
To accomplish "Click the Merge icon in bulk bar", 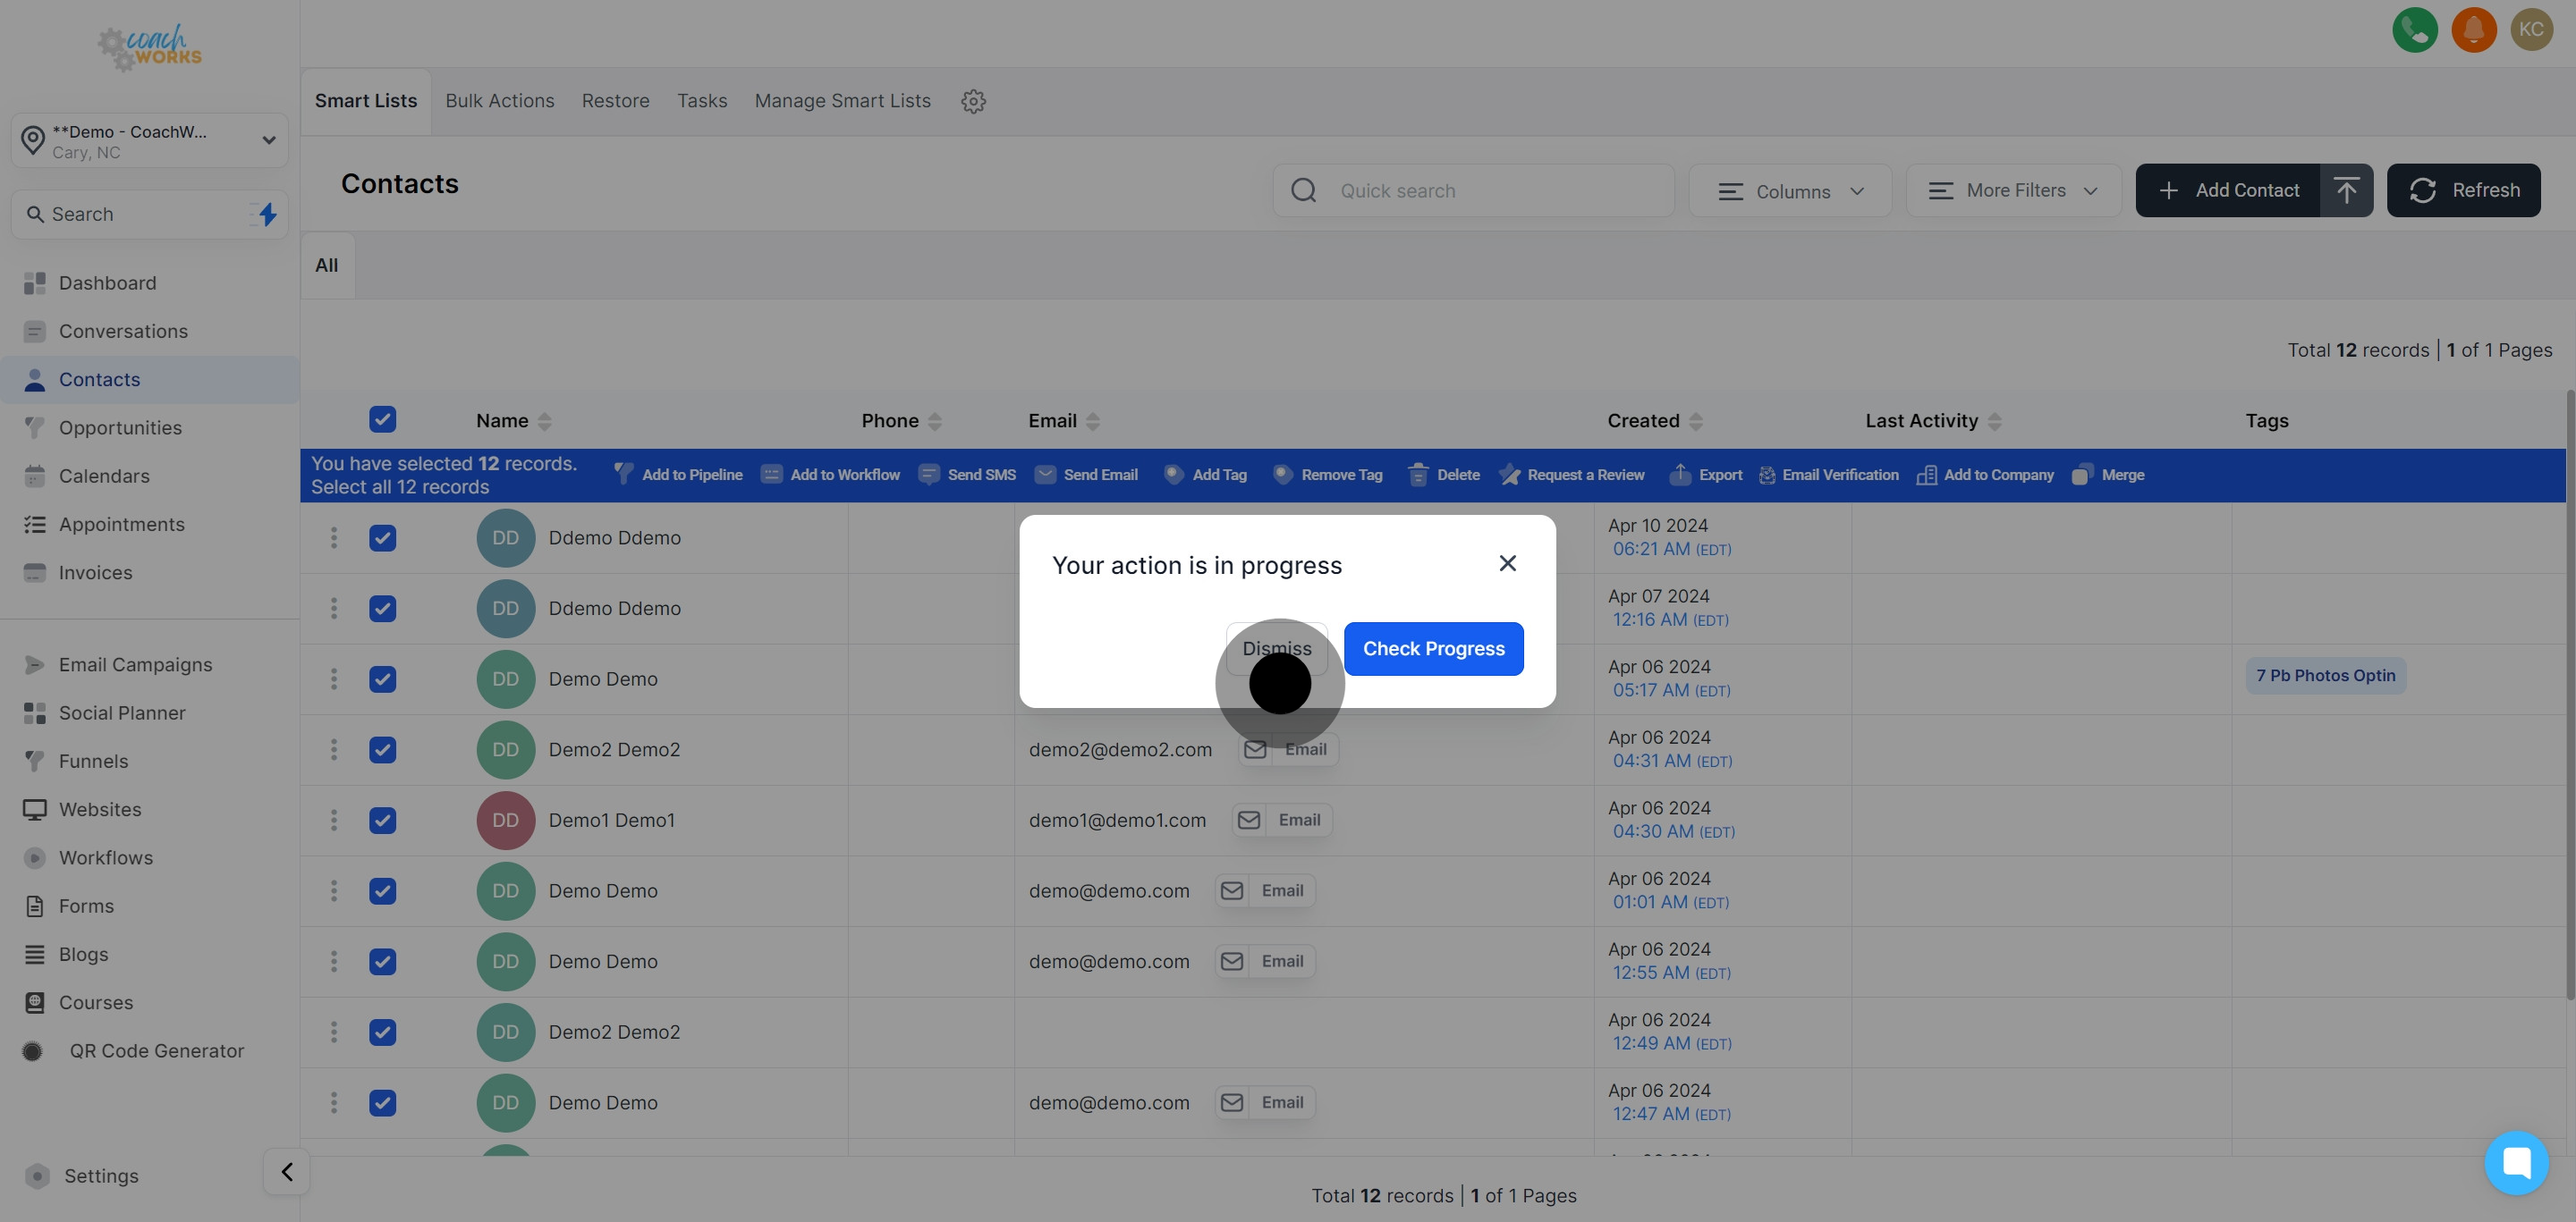I will pos(2081,475).
